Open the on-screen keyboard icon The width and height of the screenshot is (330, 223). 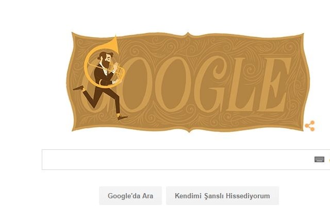(x=319, y=159)
